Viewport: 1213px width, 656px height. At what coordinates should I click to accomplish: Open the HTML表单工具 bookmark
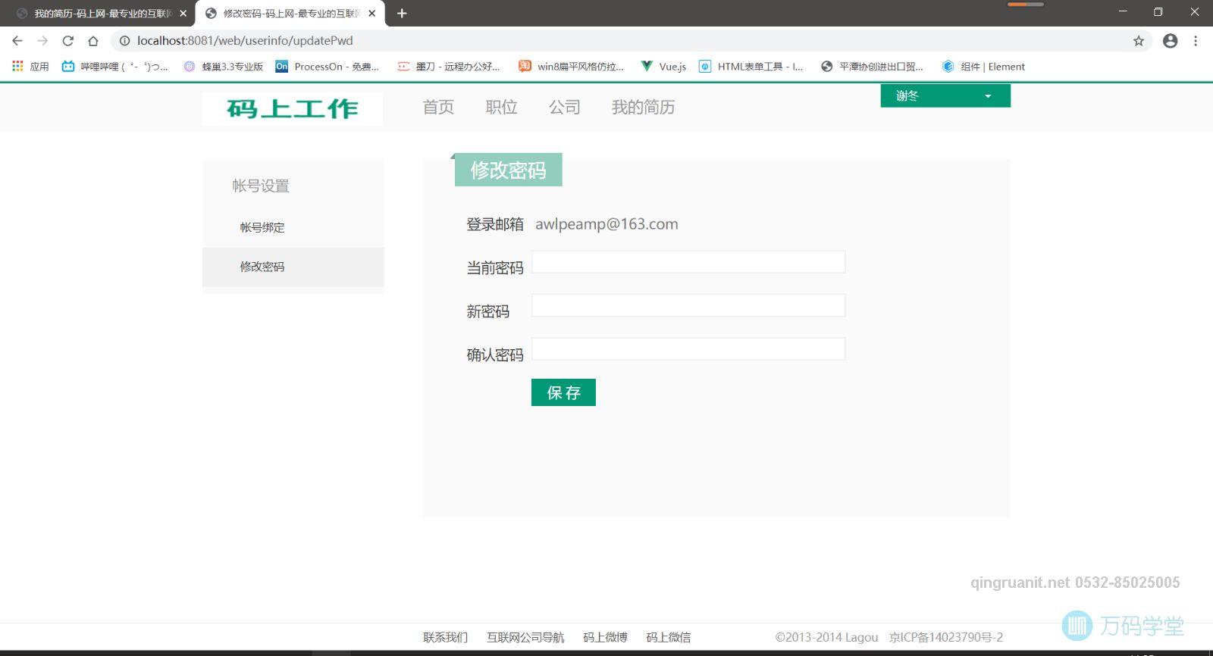tap(751, 67)
